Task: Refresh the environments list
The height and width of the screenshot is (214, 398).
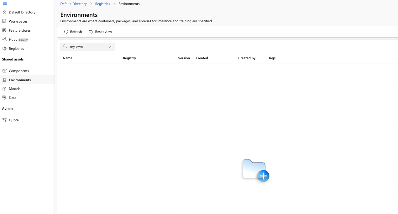Action: [x=73, y=32]
